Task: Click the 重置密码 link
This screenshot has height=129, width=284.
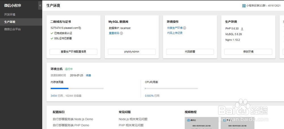Action: point(114,33)
